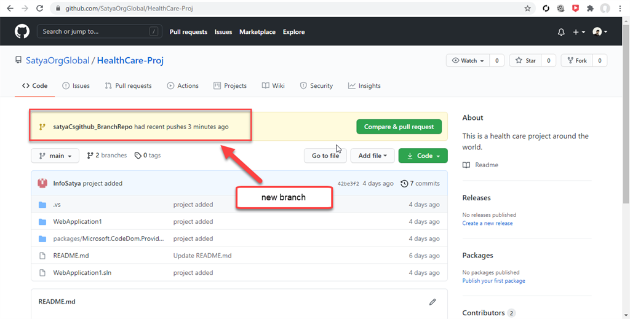Reload the page with refresh icon
The width and height of the screenshot is (630, 319).
click(x=39, y=9)
